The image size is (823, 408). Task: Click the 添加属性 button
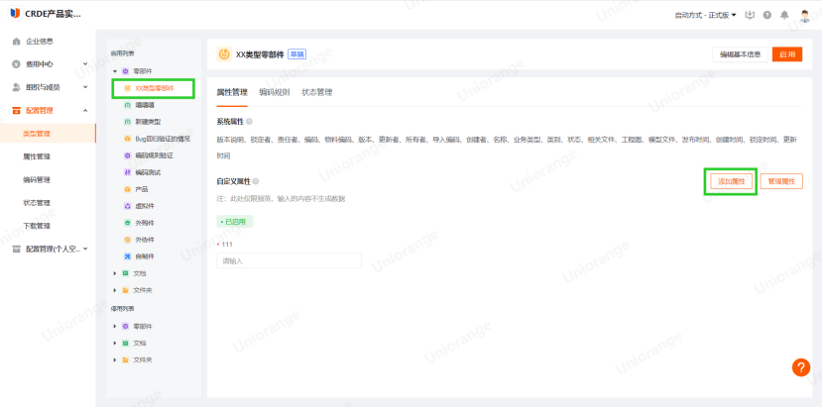tap(731, 182)
